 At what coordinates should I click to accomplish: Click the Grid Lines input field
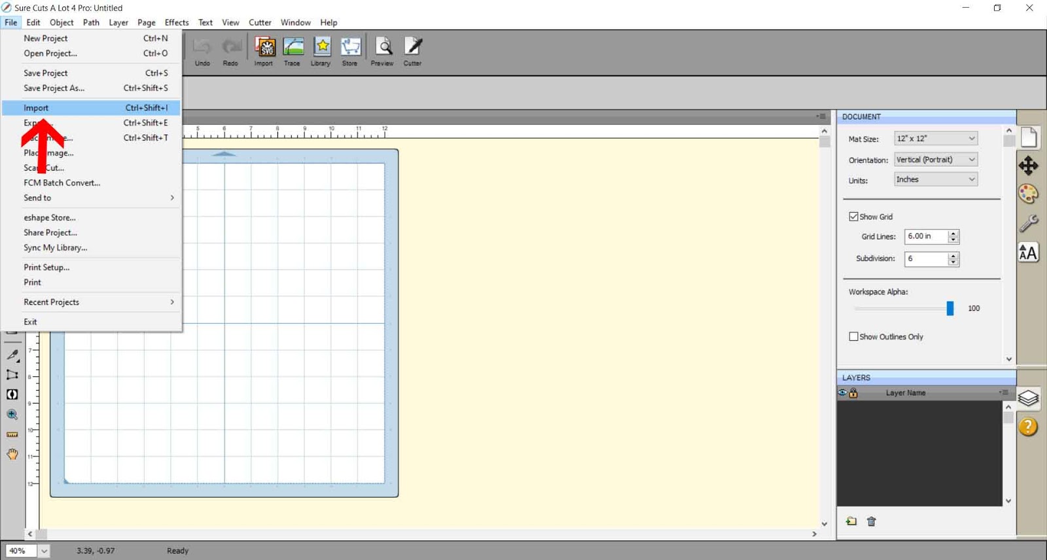click(927, 236)
